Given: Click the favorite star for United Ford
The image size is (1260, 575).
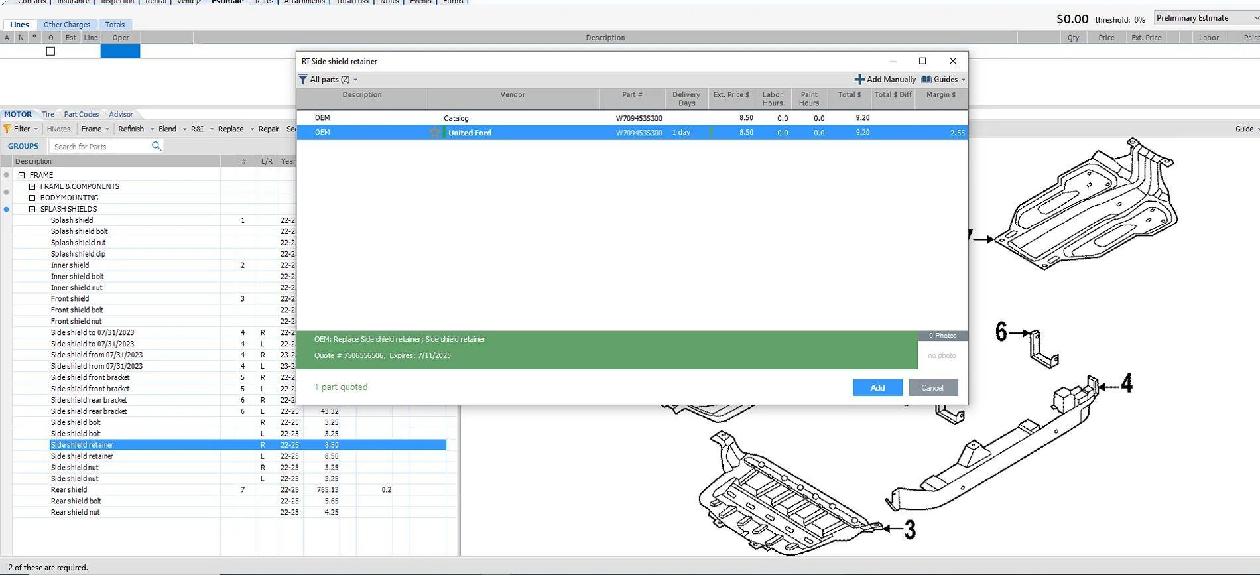Looking at the screenshot, I should (435, 133).
